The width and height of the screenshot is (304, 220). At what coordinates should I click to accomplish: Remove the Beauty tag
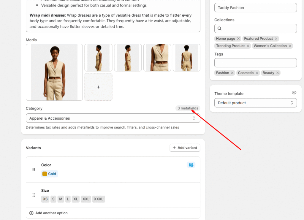(278, 73)
